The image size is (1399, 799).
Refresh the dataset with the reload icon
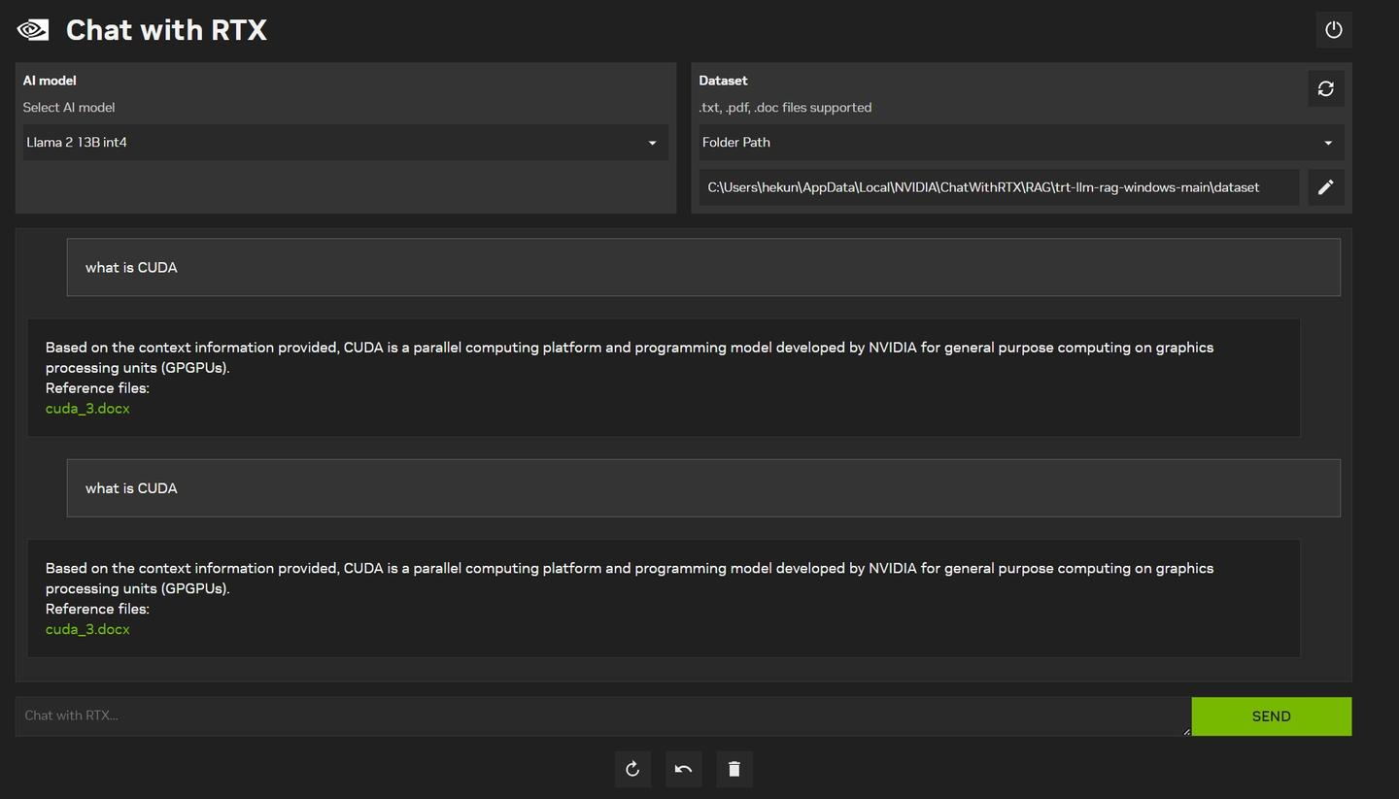(x=1325, y=88)
